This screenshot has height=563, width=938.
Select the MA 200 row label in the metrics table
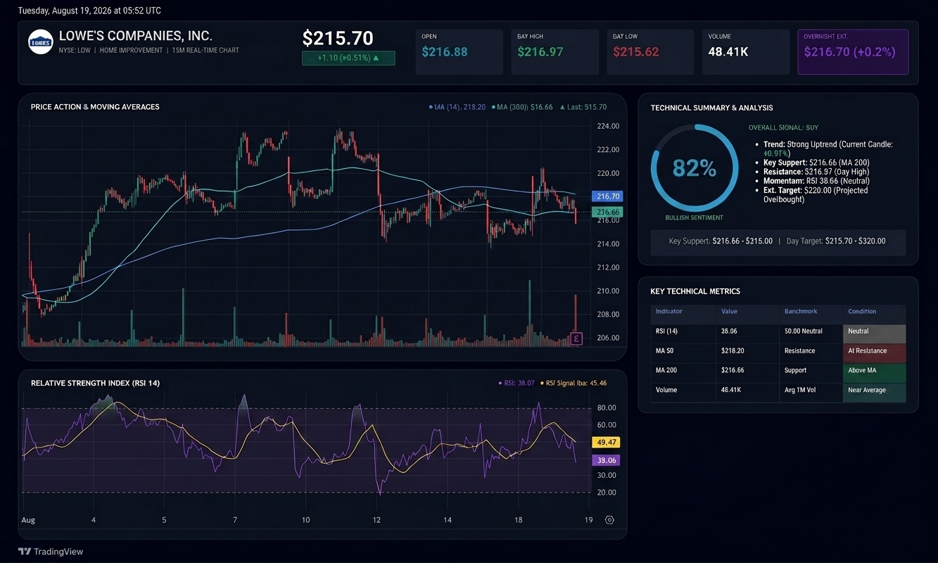(x=667, y=370)
